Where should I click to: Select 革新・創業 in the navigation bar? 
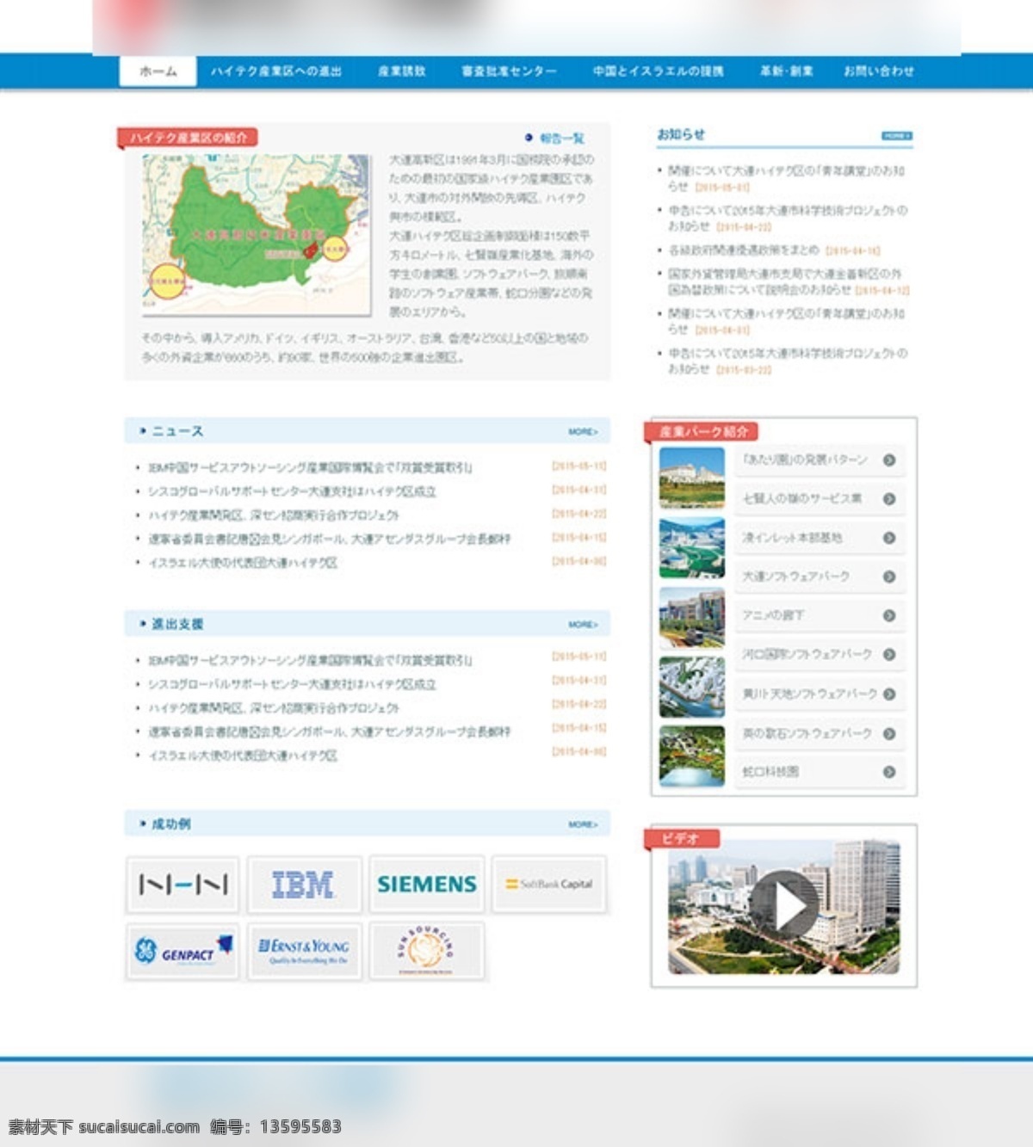(785, 71)
